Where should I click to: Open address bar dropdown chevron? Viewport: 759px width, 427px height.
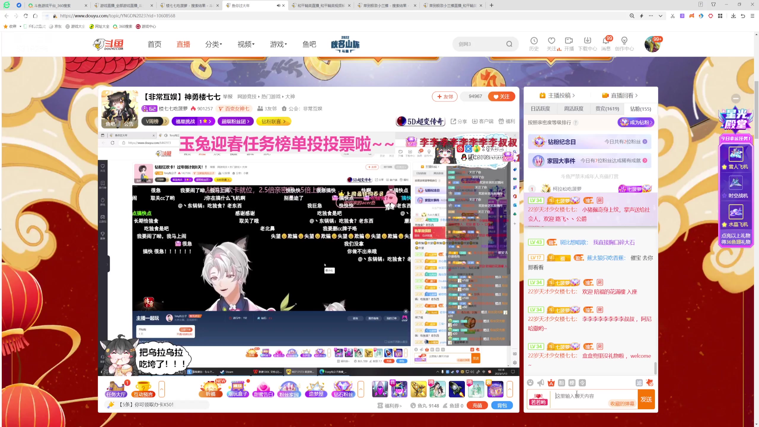coord(660,16)
